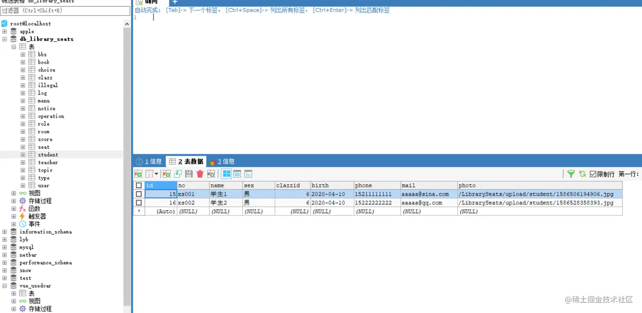Expand the apple database node

[5, 31]
